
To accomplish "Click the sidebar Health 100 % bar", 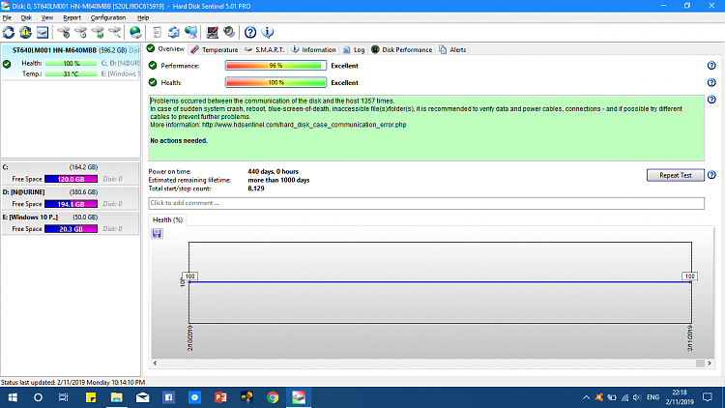I will coord(72,63).
